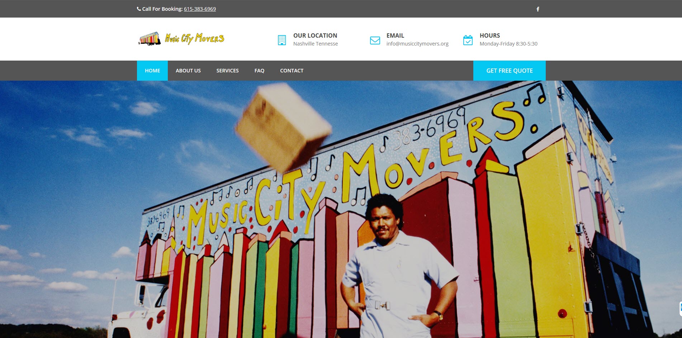Click the Music City Movers truck logo
682x338 pixels.
[x=181, y=39]
